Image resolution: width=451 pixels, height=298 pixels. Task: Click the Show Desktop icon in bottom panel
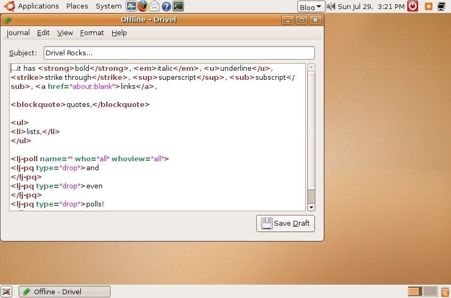click(6, 292)
